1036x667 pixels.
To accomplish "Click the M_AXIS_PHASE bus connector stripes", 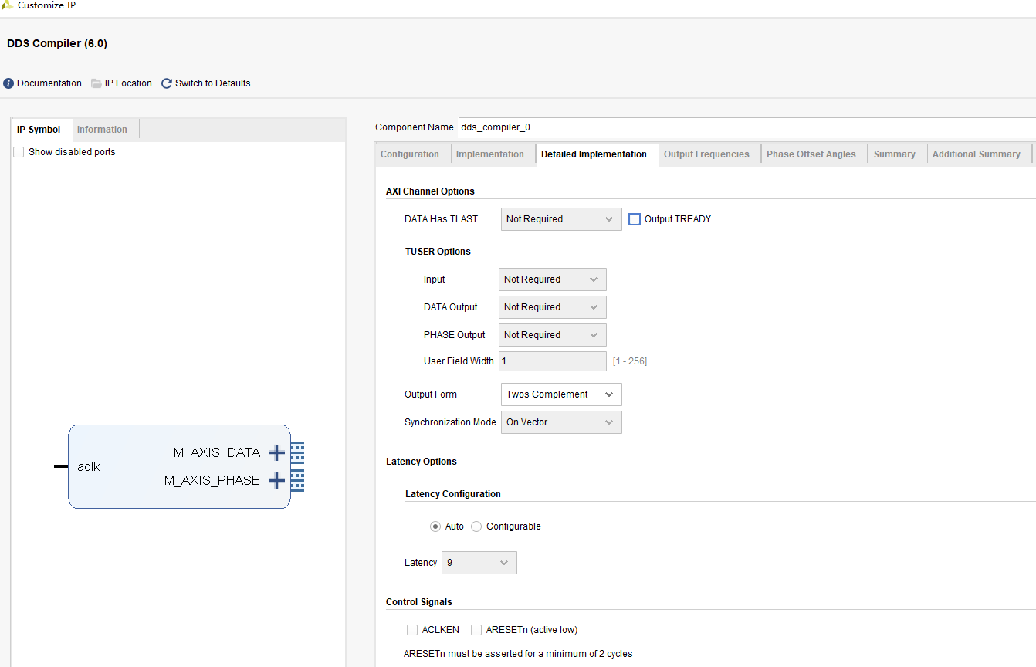I will pyautogui.click(x=297, y=480).
